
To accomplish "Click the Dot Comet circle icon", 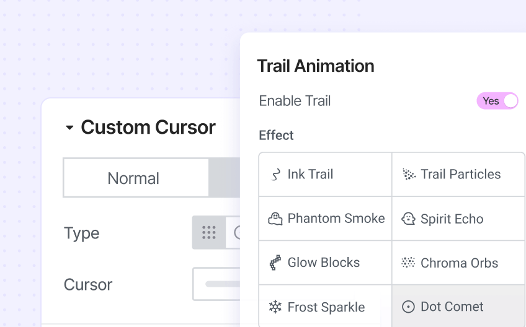I will click(408, 307).
